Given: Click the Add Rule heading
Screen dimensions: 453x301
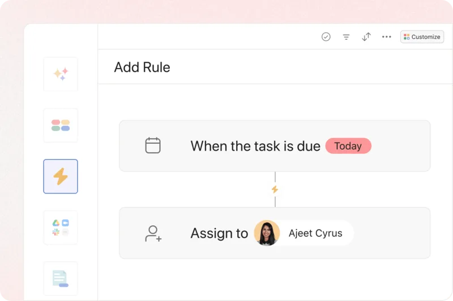Looking at the screenshot, I should 142,67.
